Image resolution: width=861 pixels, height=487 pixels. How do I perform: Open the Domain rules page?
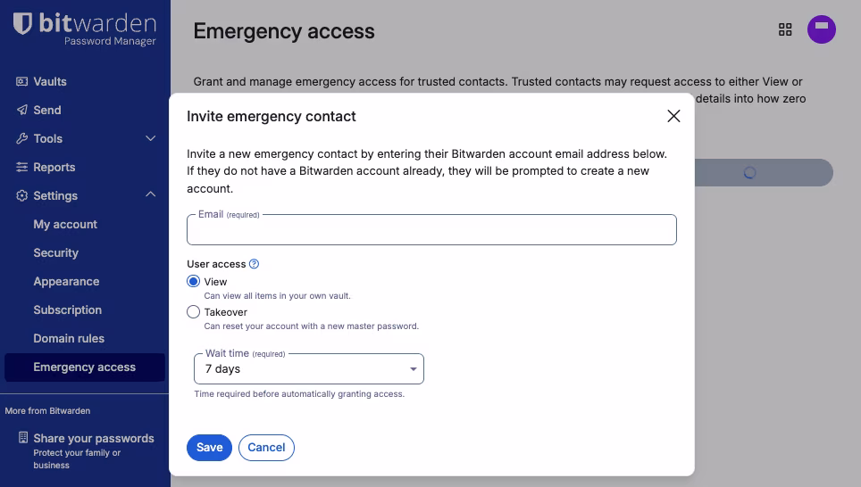[x=69, y=338]
